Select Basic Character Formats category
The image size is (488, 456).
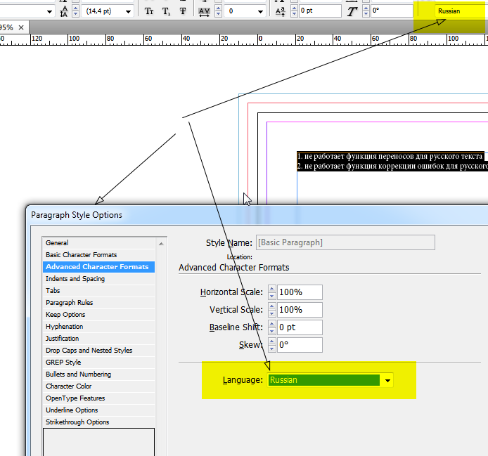[x=98, y=255]
